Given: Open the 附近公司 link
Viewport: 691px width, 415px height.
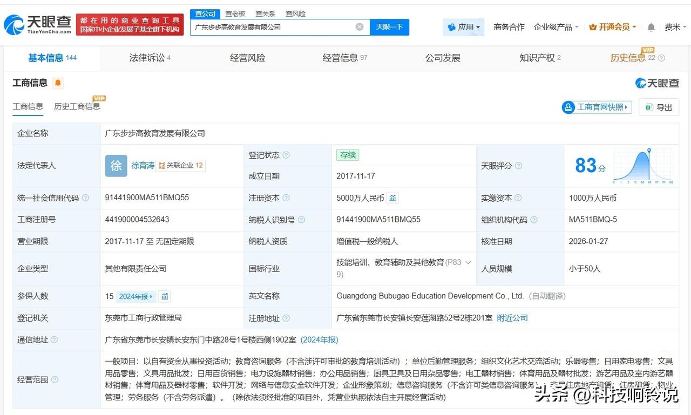Looking at the screenshot, I should [512, 318].
